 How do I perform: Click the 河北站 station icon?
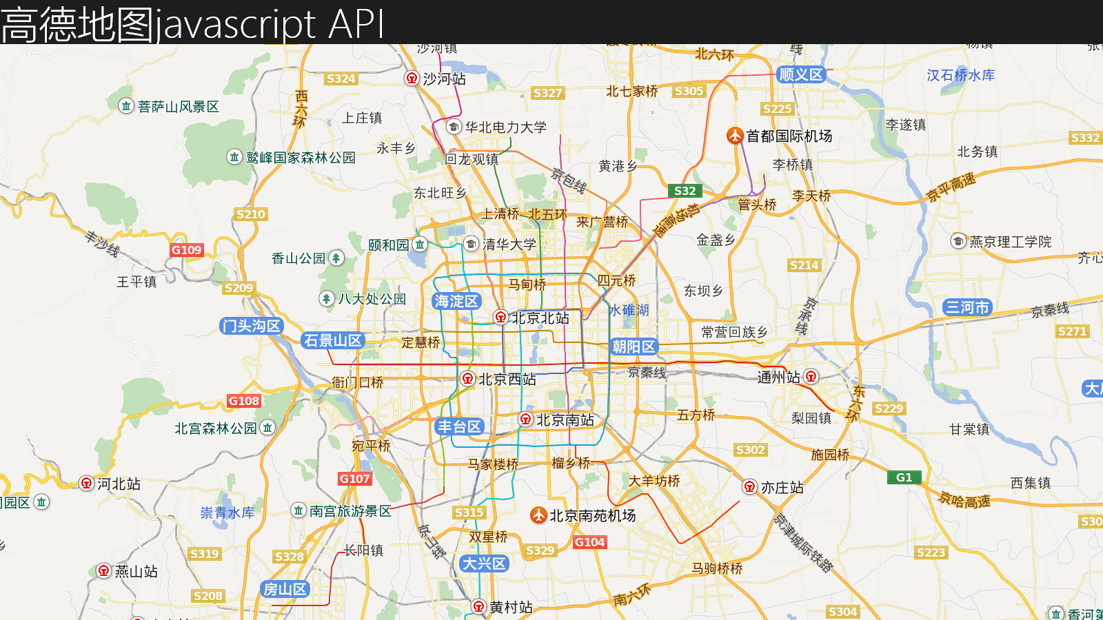(x=86, y=484)
